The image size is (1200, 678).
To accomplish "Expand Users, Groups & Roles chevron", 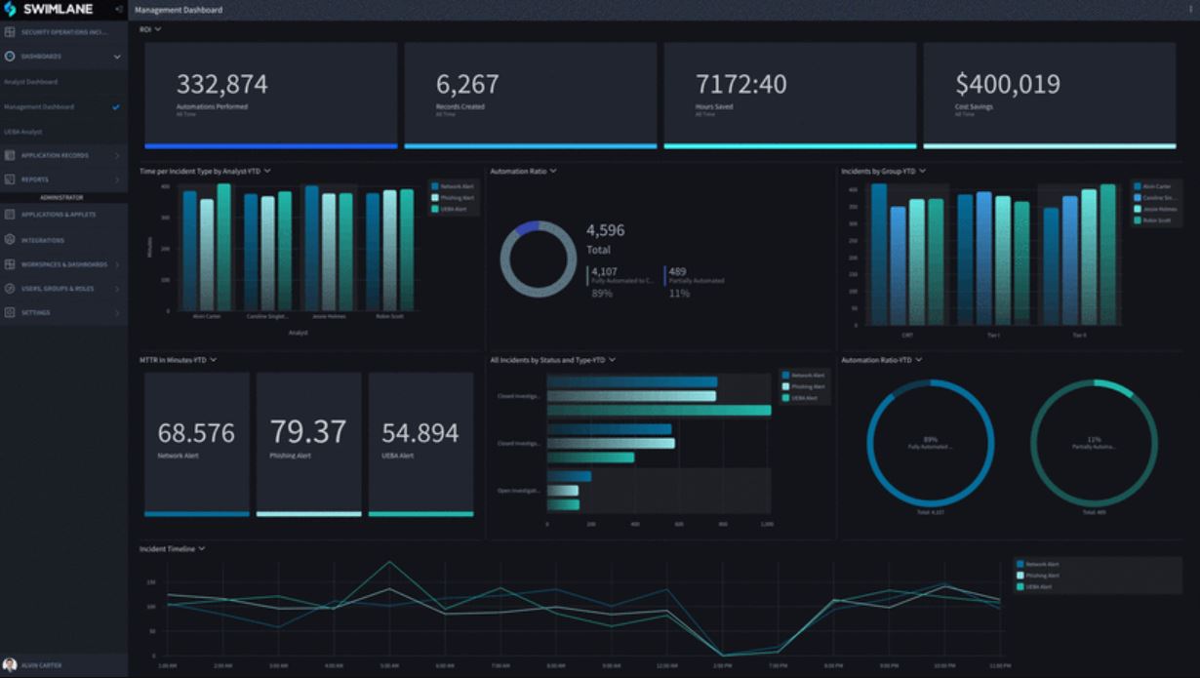I will pyautogui.click(x=117, y=289).
